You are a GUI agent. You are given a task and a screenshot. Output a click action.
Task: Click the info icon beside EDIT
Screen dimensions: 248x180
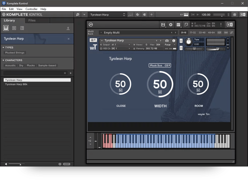(60, 164)
